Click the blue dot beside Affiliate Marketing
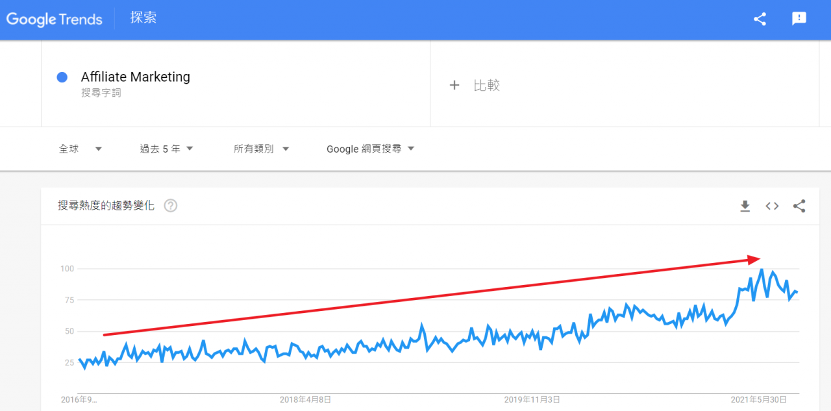This screenshot has height=411, width=831. pos(62,77)
